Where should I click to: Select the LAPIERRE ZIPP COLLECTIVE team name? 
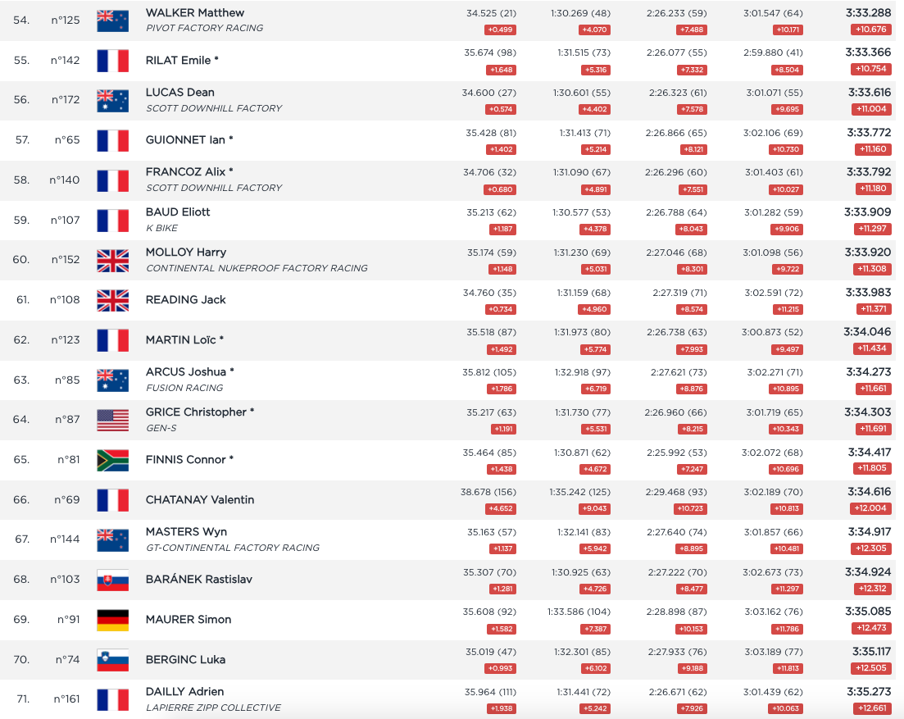(x=213, y=708)
